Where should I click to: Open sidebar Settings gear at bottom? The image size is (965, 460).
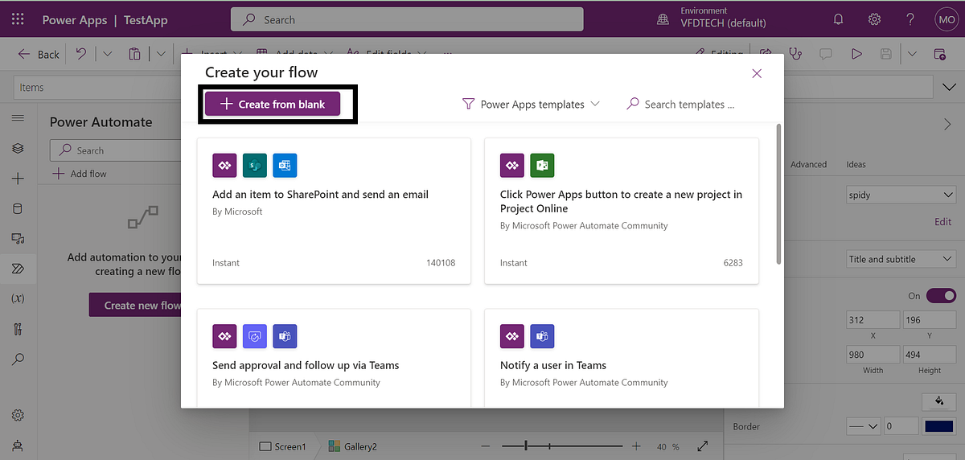point(18,416)
